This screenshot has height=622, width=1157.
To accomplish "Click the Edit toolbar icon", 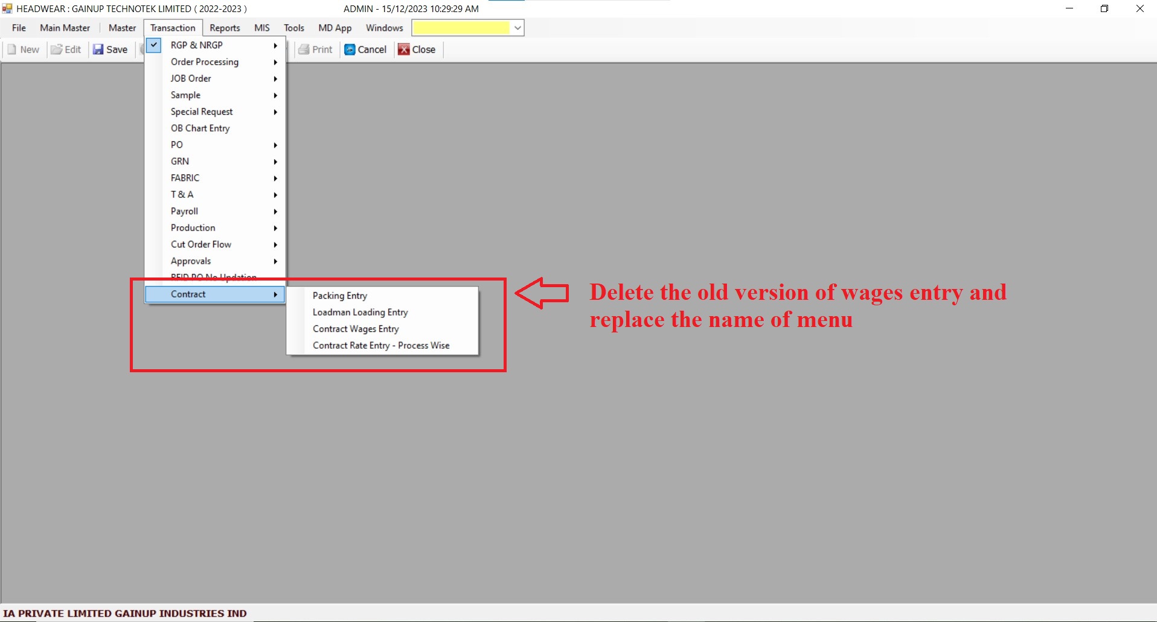I will [x=57, y=49].
